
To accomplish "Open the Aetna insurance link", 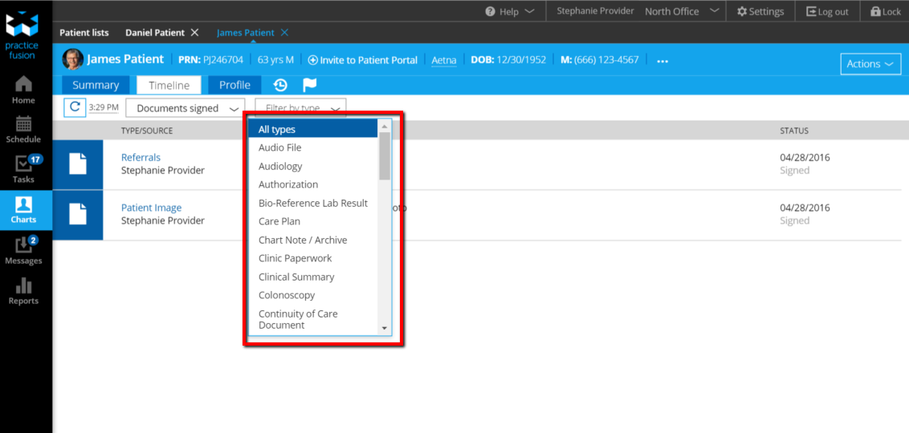I will pos(444,59).
